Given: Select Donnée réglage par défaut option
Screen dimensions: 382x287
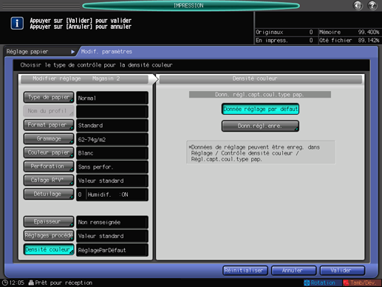Looking at the screenshot, I should point(260,109).
